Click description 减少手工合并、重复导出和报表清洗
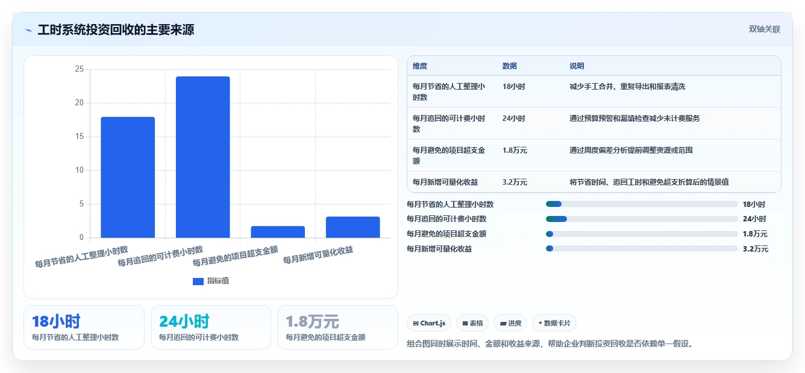The height and width of the screenshot is (373, 805). pos(628,87)
